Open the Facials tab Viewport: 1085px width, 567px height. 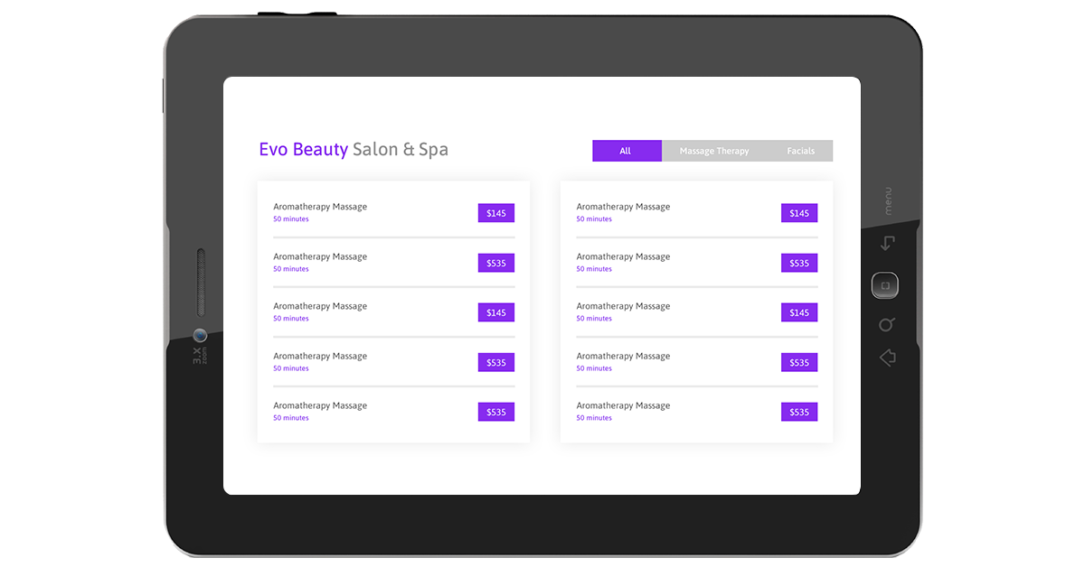point(800,151)
